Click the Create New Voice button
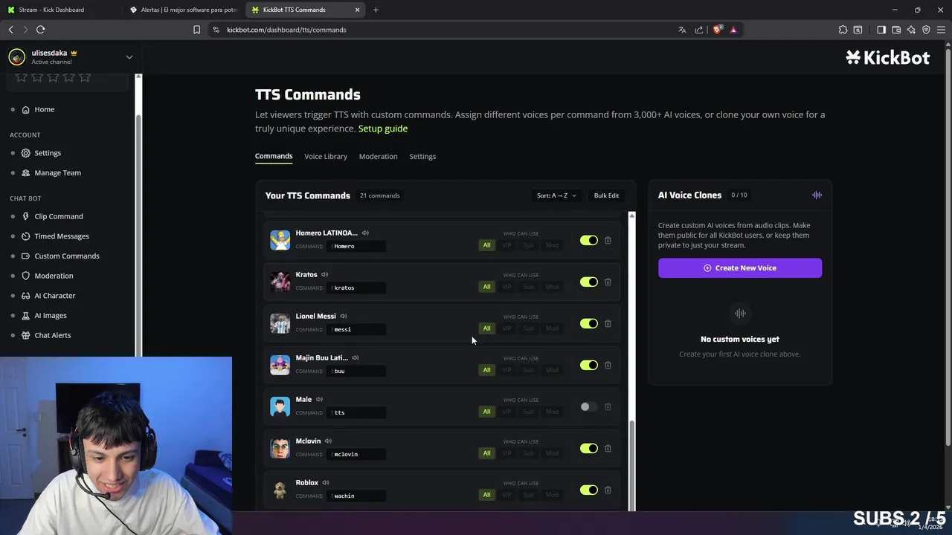The width and height of the screenshot is (952, 535). point(740,268)
